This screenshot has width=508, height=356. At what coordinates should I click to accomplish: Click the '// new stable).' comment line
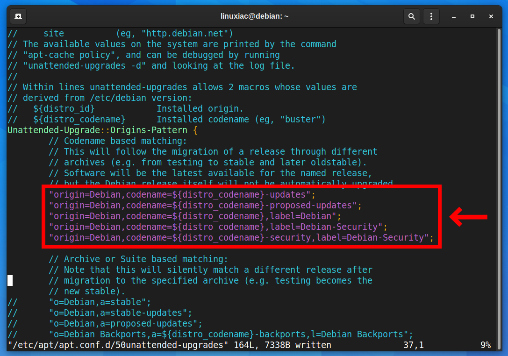[x=87, y=291]
